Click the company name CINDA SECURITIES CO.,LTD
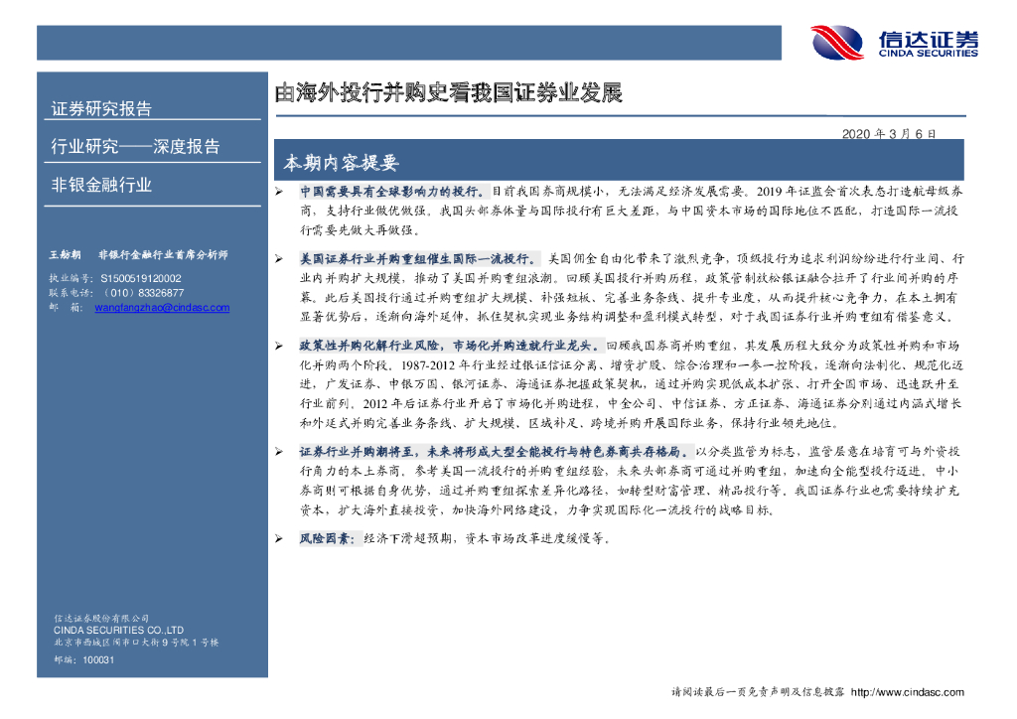This screenshot has height=719, width=1017. coord(119,631)
